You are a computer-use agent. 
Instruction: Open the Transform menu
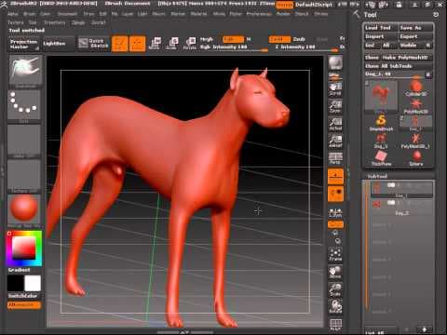tap(55, 22)
